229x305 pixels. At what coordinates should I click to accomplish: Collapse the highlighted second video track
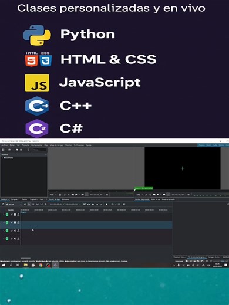click(4, 223)
